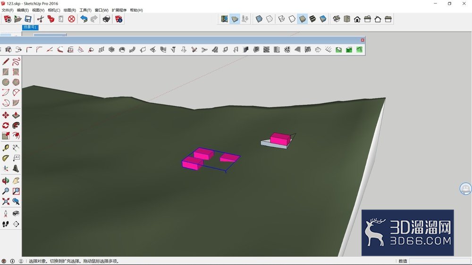Open the 相机(C) menu
The height and width of the screenshot is (265, 472).
[54, 10]
